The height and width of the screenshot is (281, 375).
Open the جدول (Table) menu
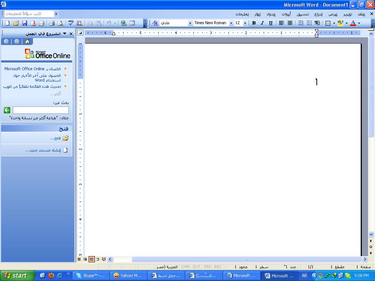(x=271, y=14)
